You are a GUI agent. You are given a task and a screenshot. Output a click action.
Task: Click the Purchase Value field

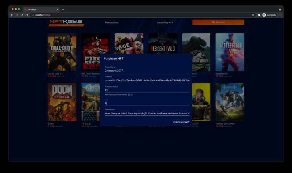pyautogui.click(x=147, y=90)
